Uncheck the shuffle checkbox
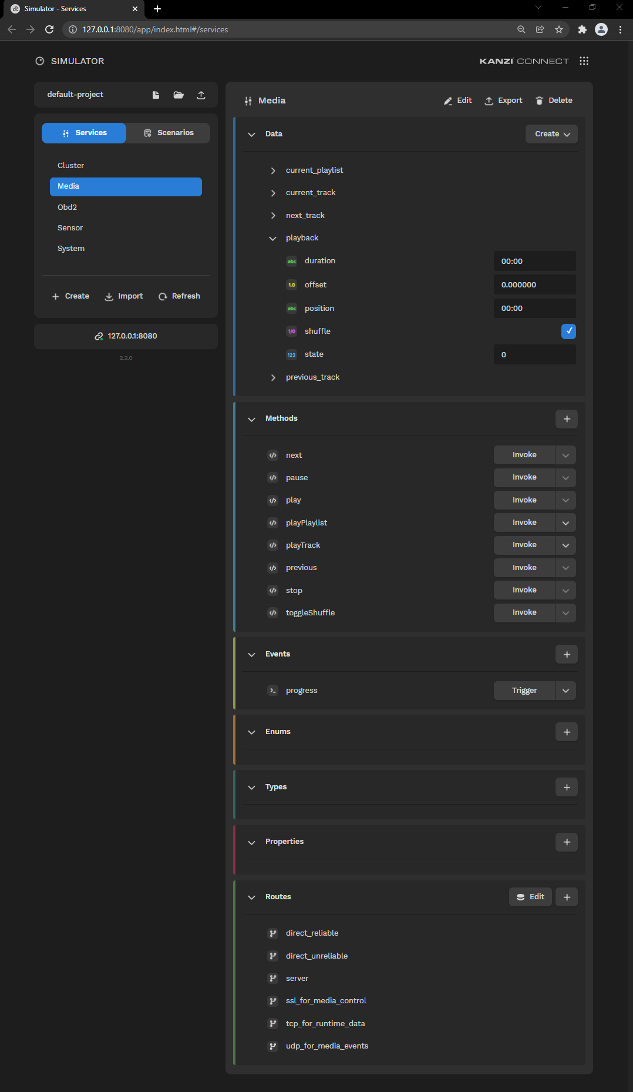The width and height of the screenshot is (633, 1092). [568, 331]
